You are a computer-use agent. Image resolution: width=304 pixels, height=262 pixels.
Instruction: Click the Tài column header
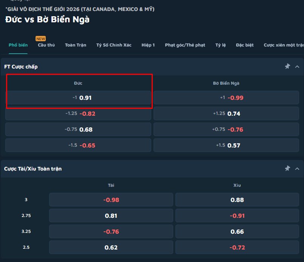pos(111,185)
